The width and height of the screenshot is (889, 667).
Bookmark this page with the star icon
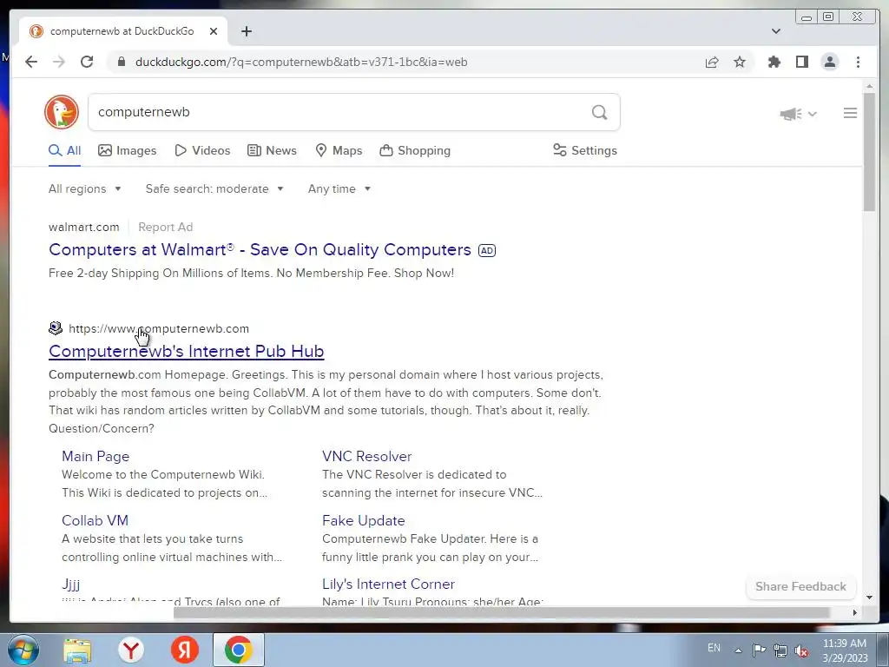[740, 62]
